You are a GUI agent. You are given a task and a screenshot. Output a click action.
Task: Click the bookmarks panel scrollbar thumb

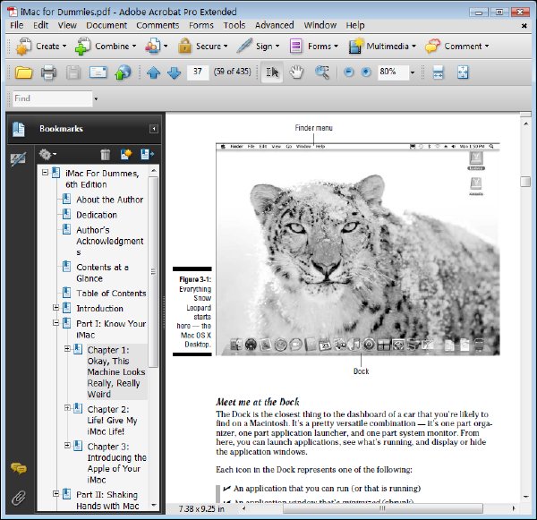pos(153,272)
